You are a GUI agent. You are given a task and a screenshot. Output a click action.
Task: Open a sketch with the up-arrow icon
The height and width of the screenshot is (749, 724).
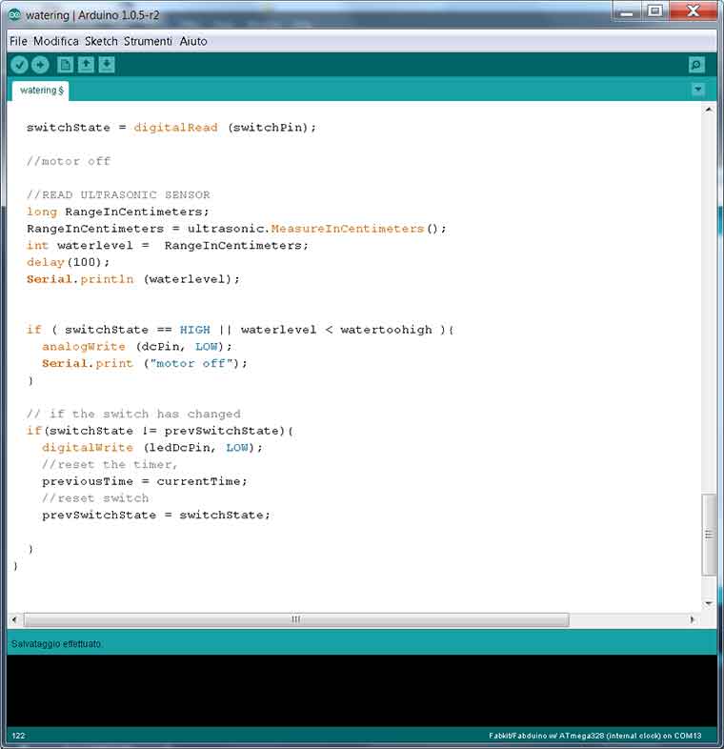86,65
